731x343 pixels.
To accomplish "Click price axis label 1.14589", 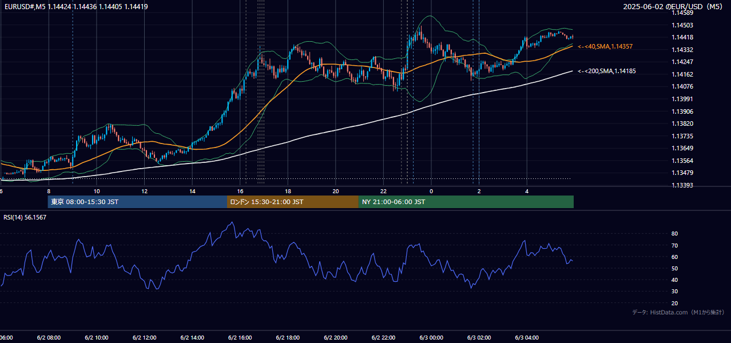I will 682,13.
